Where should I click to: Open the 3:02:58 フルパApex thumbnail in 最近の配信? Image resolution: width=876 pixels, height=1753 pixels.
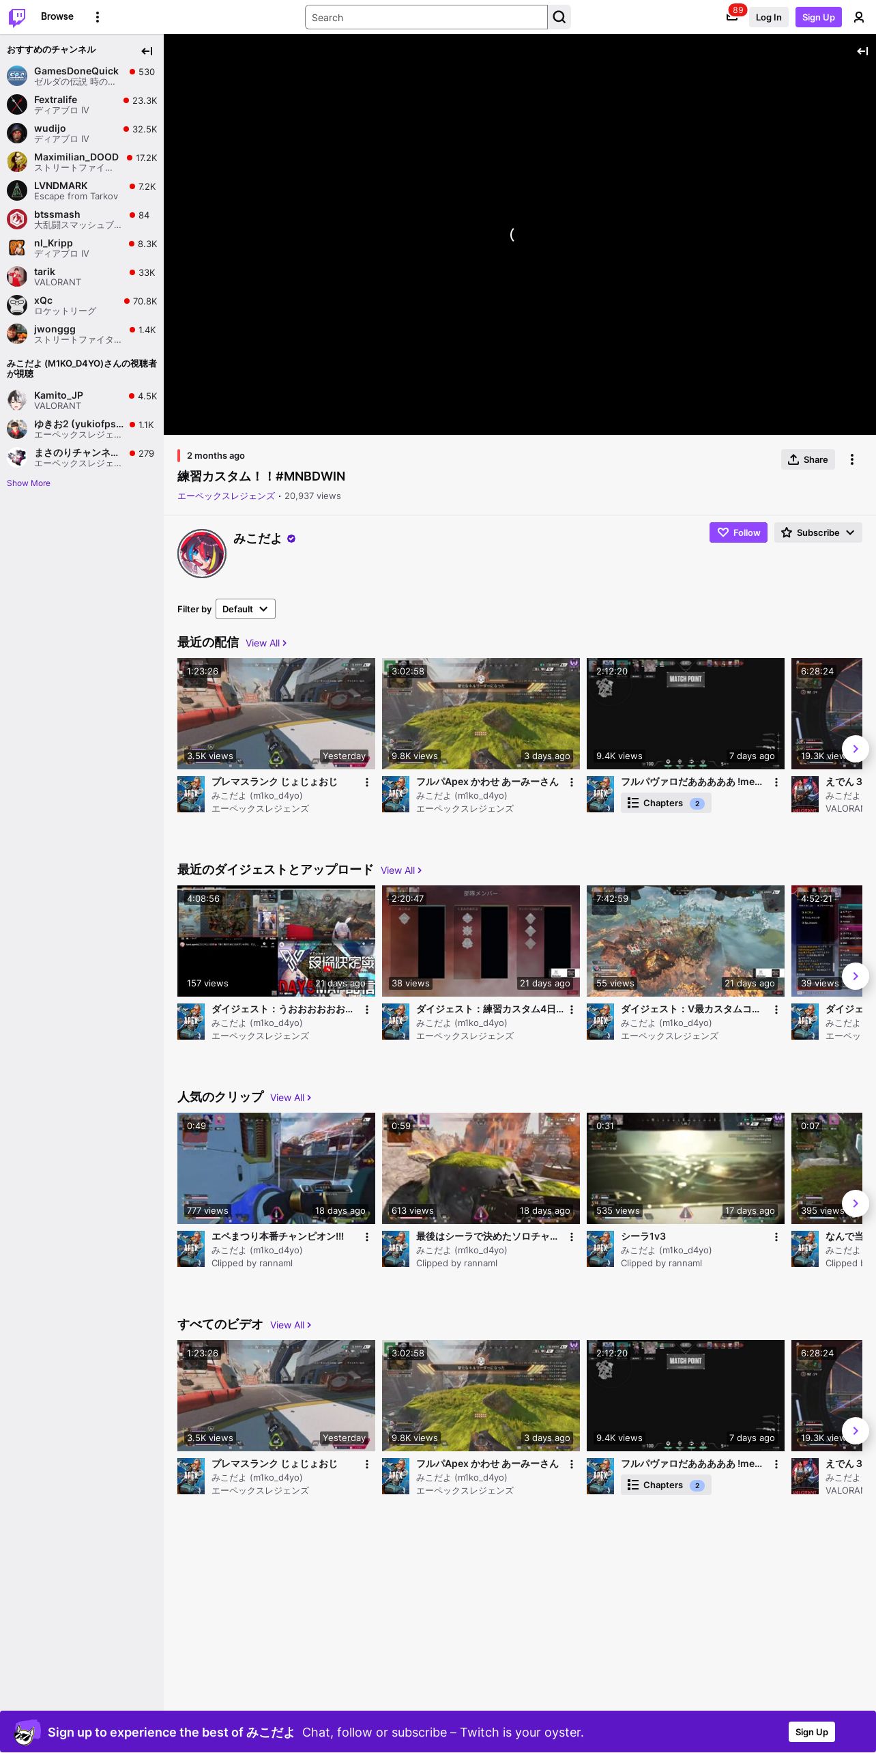click(481, 713)
